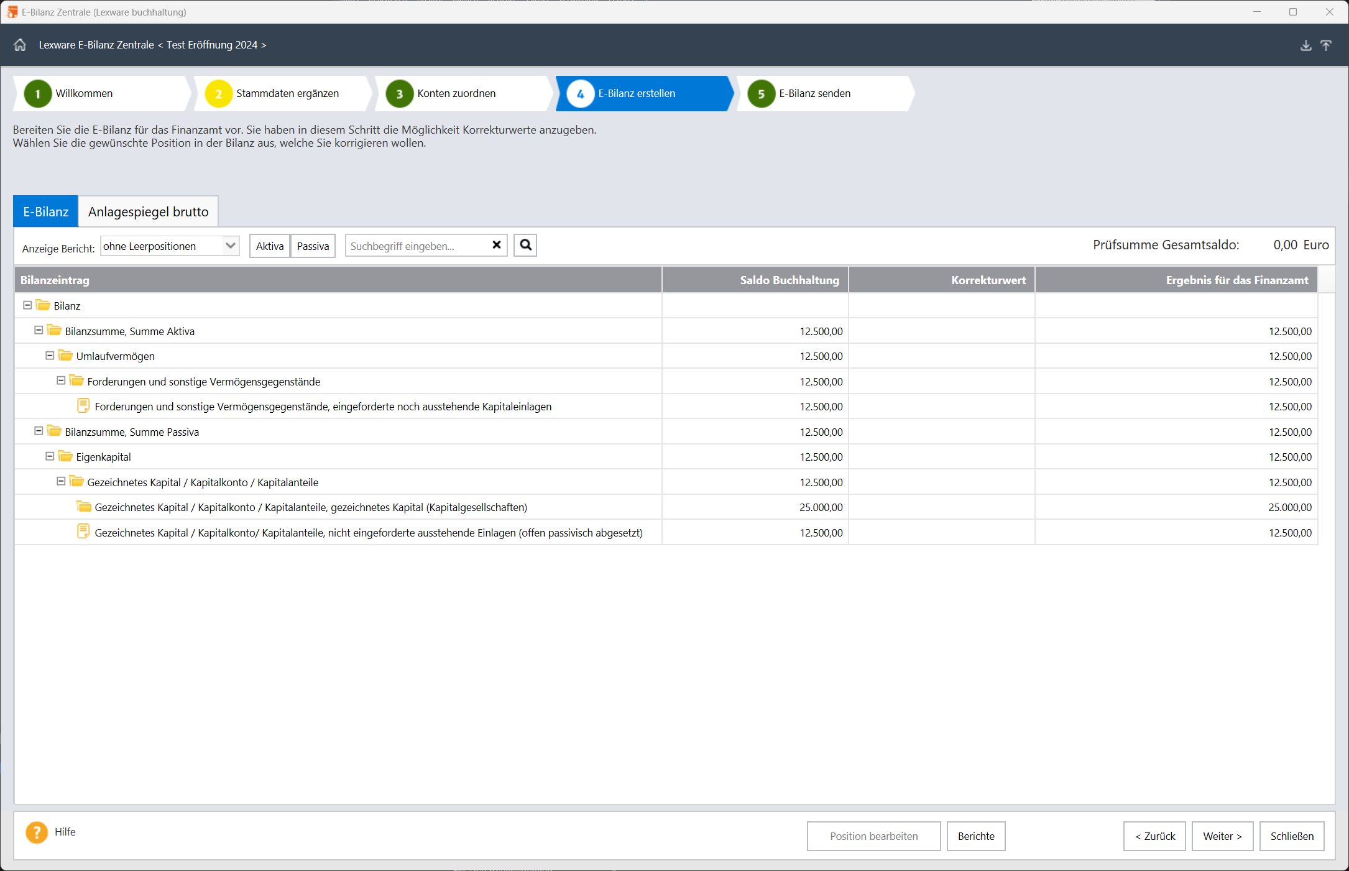Select Umlaufvermögen row label
Image resolution: width=1349 pixels, height=871 pixels.
116,356
